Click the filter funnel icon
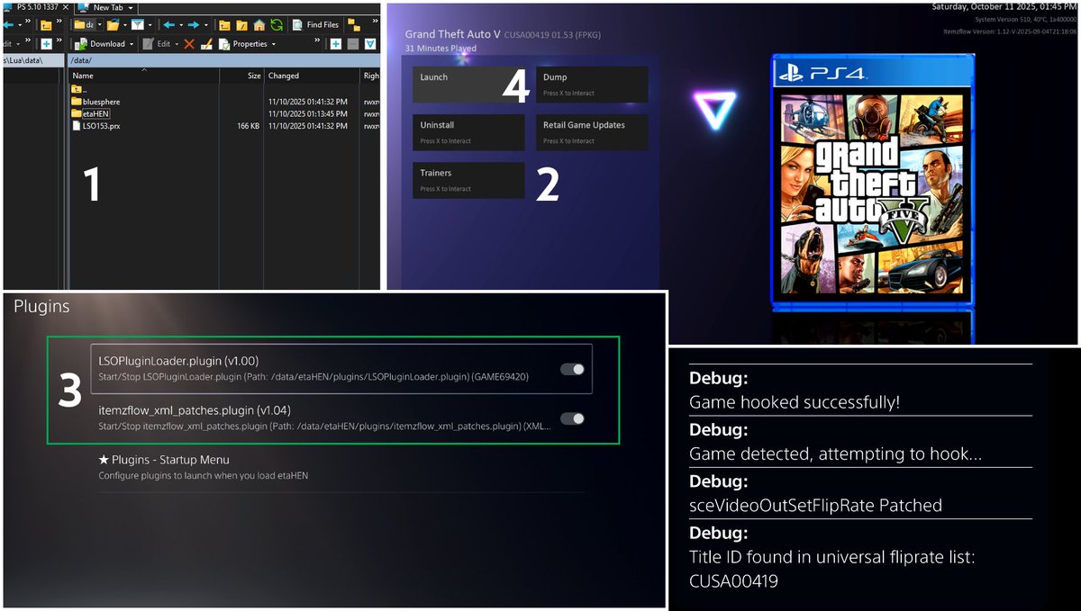The width and height of the screenshot is (1081, 611). [x=137, y=25]
